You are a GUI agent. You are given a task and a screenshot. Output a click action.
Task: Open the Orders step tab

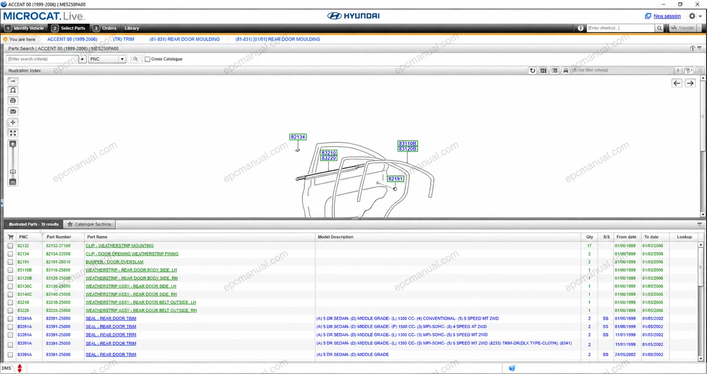[x=106, y=28]
